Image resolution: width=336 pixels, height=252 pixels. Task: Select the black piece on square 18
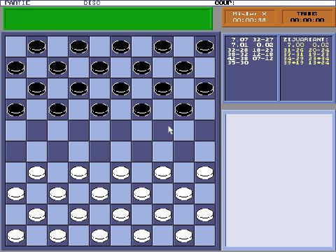[x=99, y=110]
